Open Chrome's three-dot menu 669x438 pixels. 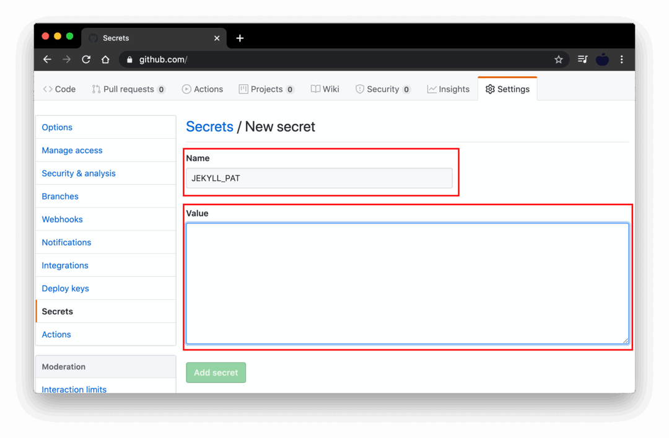(621, 59)
